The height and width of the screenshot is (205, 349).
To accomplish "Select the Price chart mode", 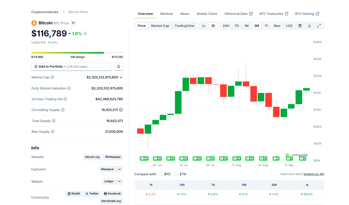I will tap(142, 26).
